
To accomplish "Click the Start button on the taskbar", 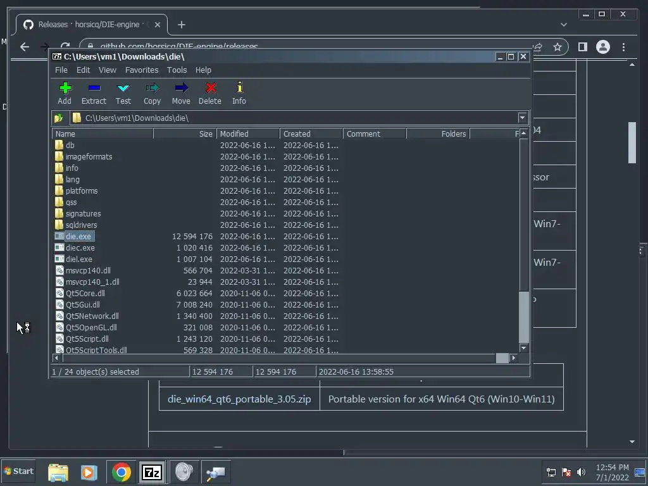I will click(18, 471).
